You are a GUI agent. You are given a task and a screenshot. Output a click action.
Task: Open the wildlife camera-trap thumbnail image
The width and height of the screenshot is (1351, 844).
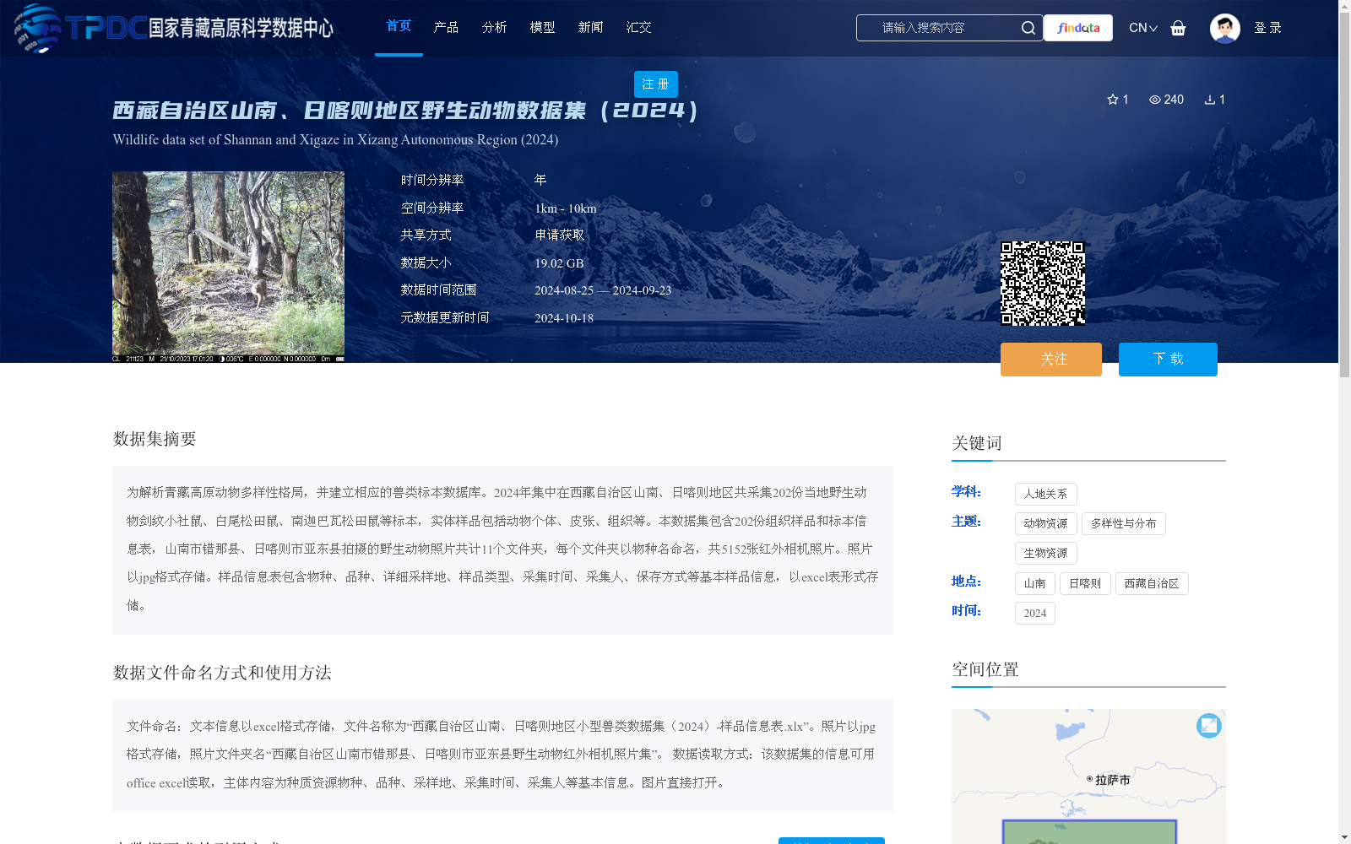(x=228, y=267)
